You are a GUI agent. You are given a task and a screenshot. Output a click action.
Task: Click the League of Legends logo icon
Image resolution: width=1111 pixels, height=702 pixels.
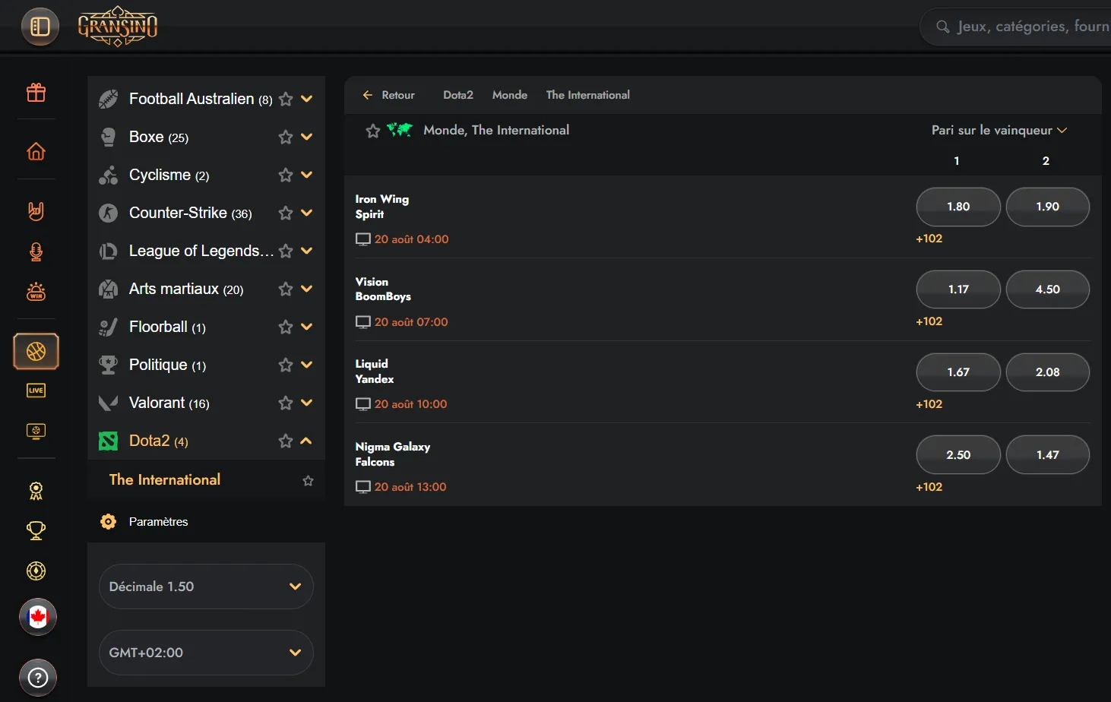coord(109,251)
